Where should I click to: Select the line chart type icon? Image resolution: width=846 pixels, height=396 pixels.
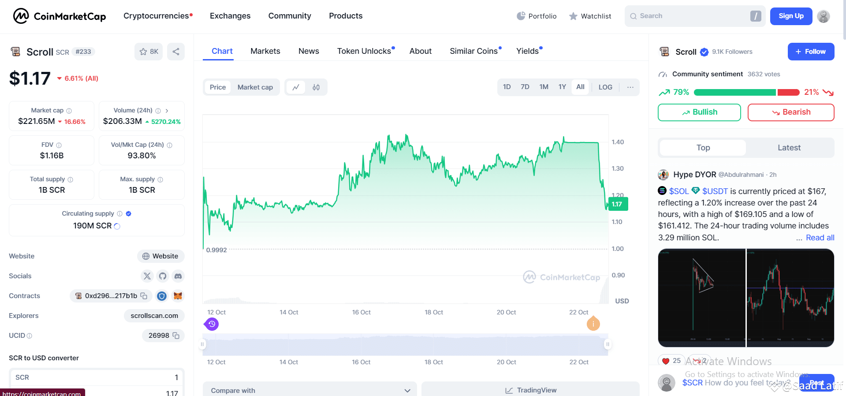pyautogui.click(x=296, y=87)
